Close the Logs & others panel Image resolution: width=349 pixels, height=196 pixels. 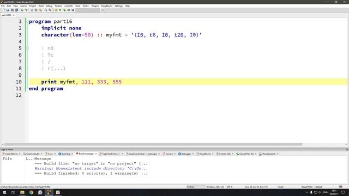tap(347, 150)
